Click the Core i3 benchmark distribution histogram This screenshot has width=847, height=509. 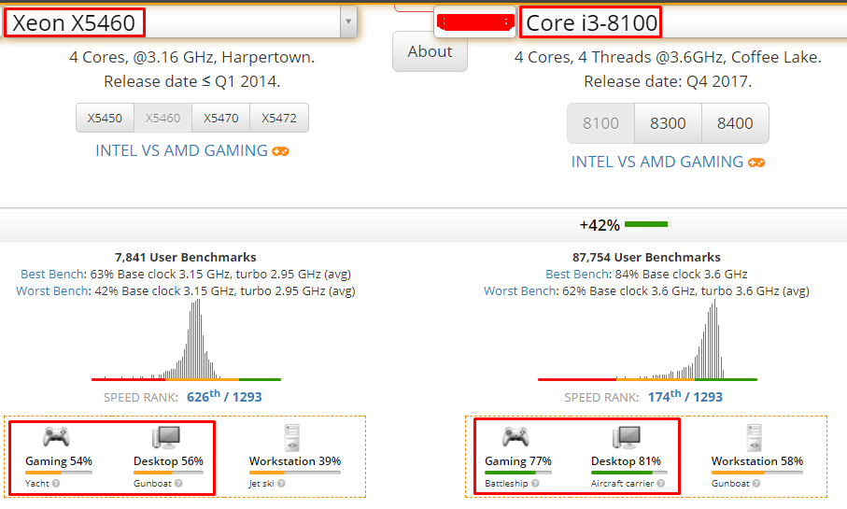[x=647, y=340]
